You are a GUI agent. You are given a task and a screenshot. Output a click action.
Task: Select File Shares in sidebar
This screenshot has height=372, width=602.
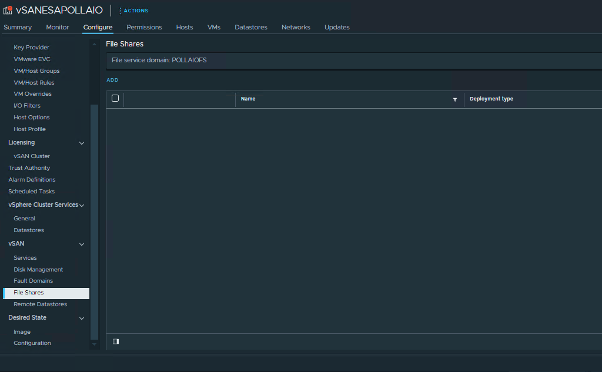pos(46,293)
